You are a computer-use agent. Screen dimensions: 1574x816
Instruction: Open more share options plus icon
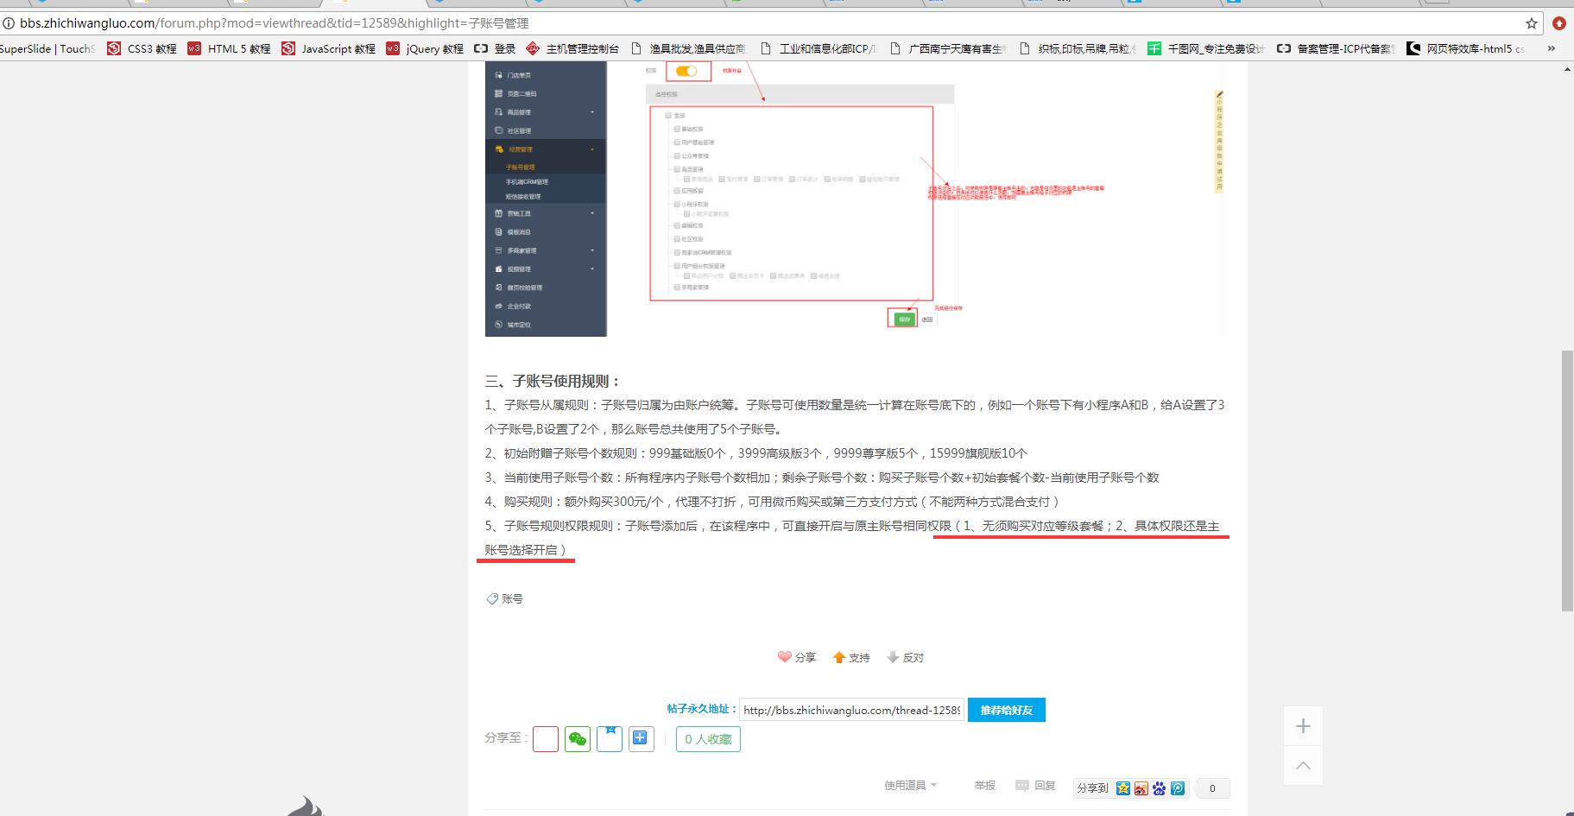point(641,739)
